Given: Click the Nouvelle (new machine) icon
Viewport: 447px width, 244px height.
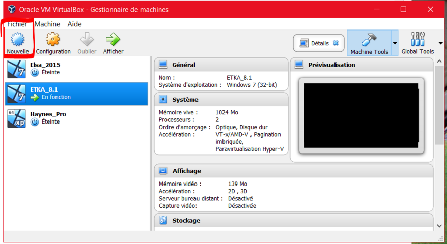Looking at the screenshot, I should tap(18, 39).
